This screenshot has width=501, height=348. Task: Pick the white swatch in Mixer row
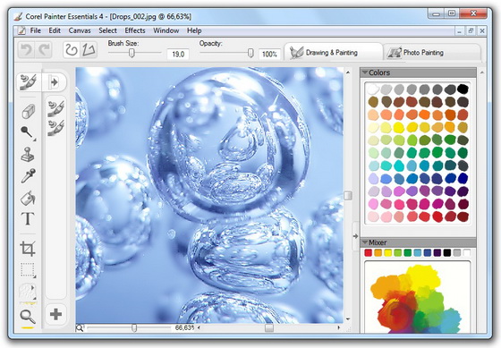pos(467,253)
